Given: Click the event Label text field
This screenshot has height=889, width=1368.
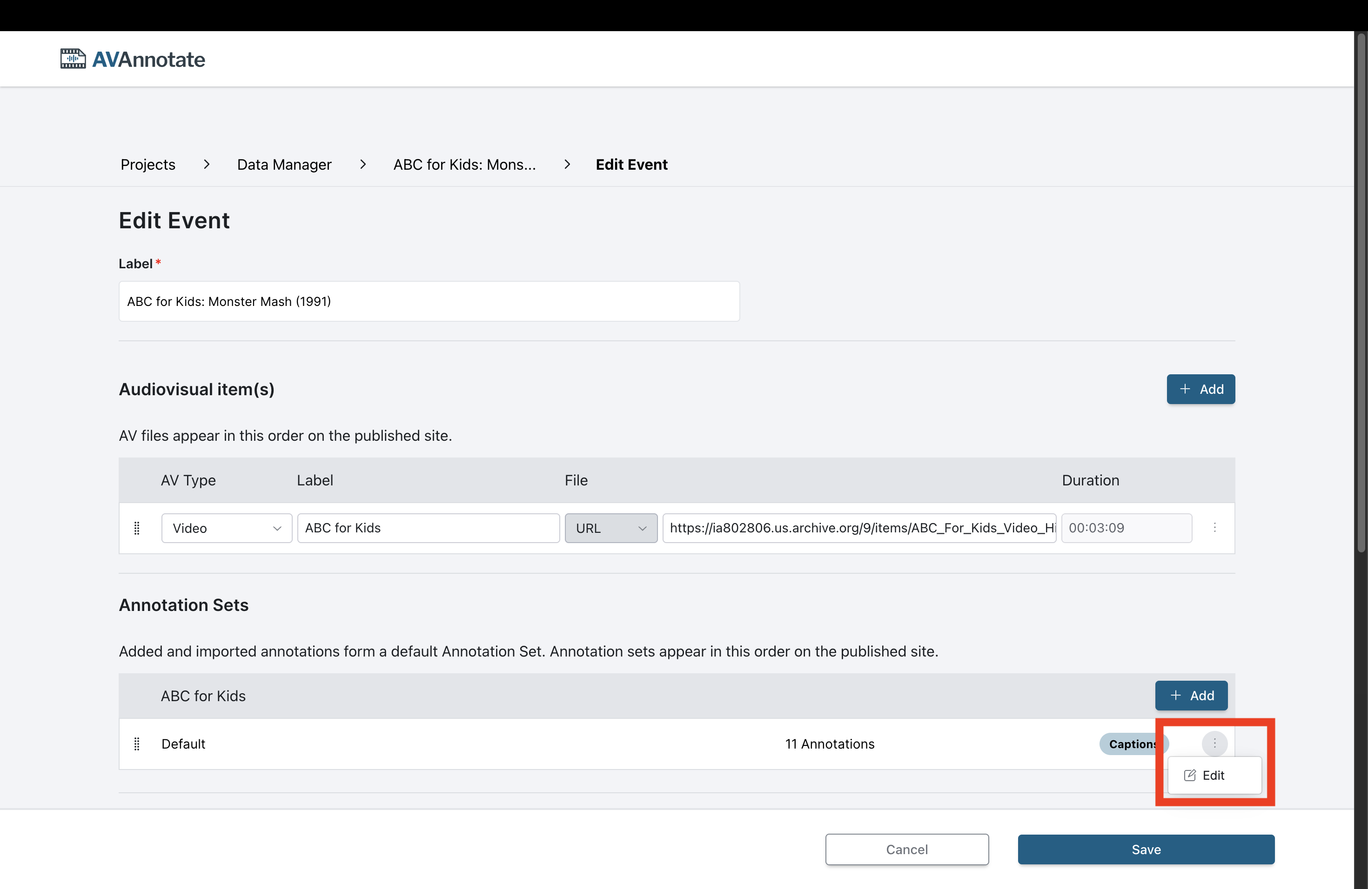Looking at the screenshot, I should tap(429, 301).
